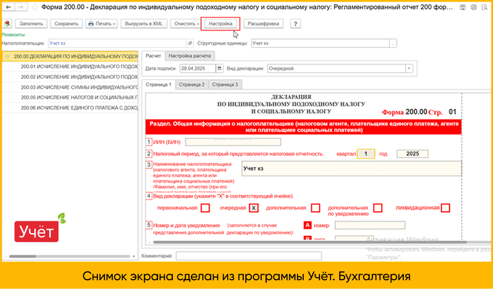
Task: Click the colorful icon left of Заполнить
Action: point(7,24)
